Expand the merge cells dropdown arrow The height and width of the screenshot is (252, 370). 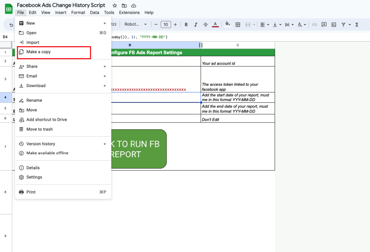[x=254, y=25]
